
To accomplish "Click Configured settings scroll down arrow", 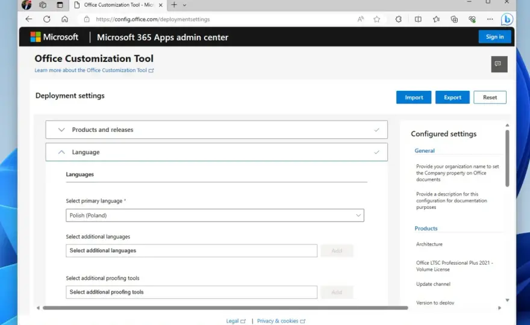I will point(507,300).
